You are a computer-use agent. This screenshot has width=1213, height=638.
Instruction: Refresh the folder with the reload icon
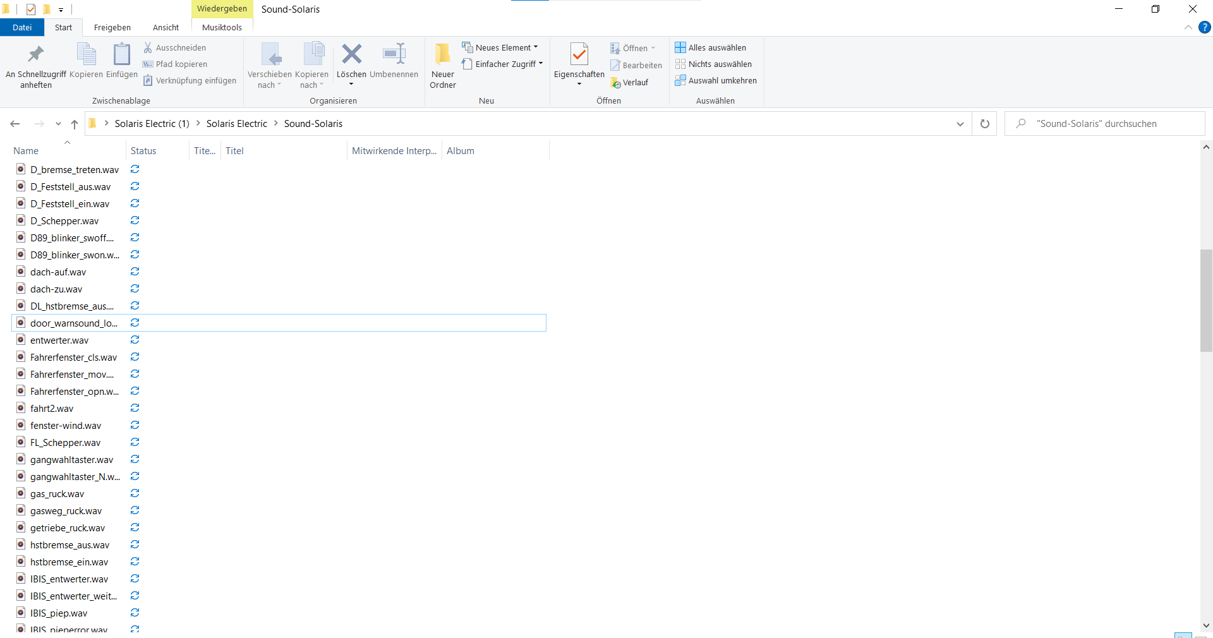tap(984, 124)
